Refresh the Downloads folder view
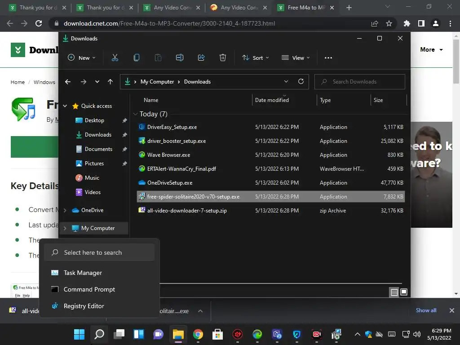460x345 pixels. [301, 82]
